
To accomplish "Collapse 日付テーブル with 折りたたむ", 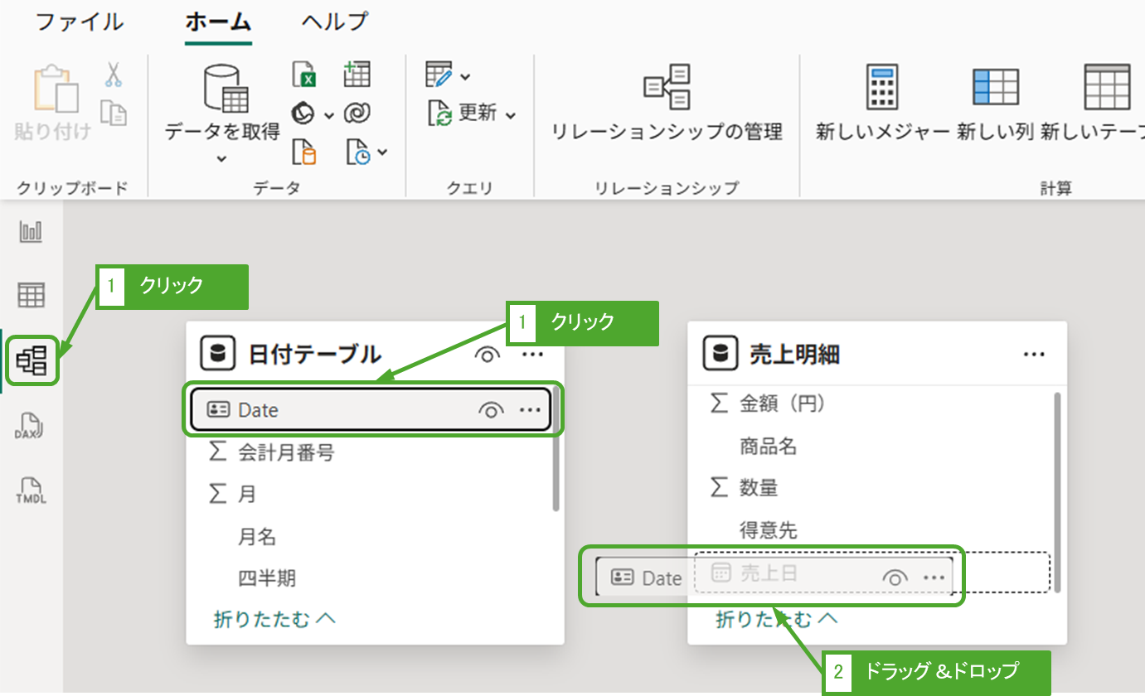I will 274,618.
